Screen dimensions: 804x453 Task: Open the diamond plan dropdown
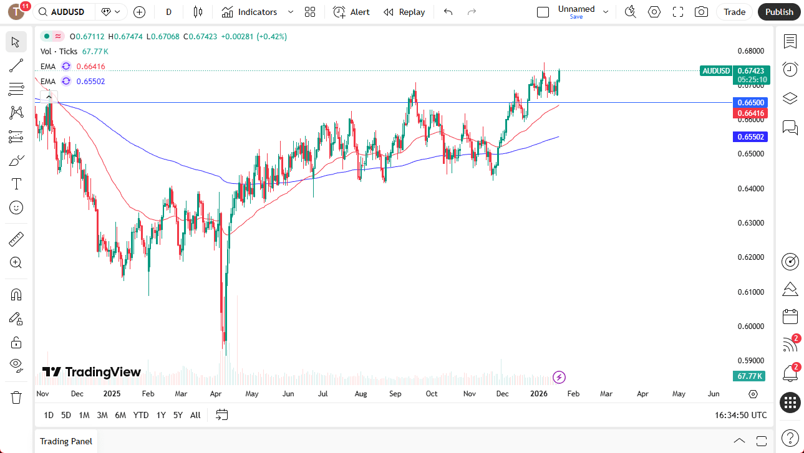pos(112,12)
